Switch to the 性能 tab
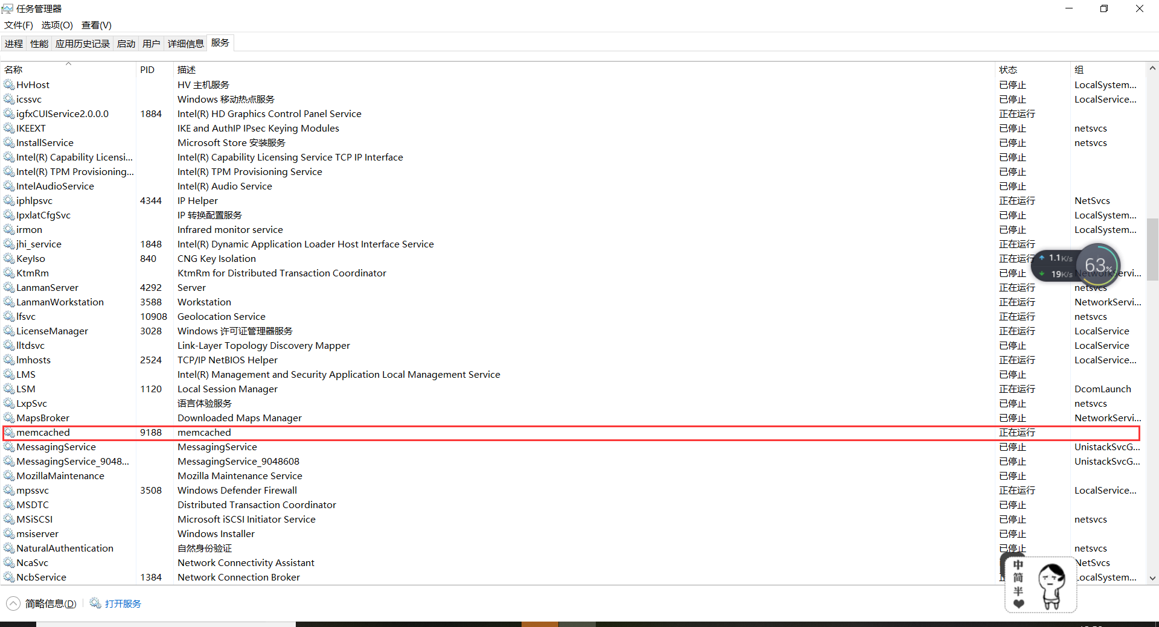Screen dimensions: 1159x627 point(38,43)
